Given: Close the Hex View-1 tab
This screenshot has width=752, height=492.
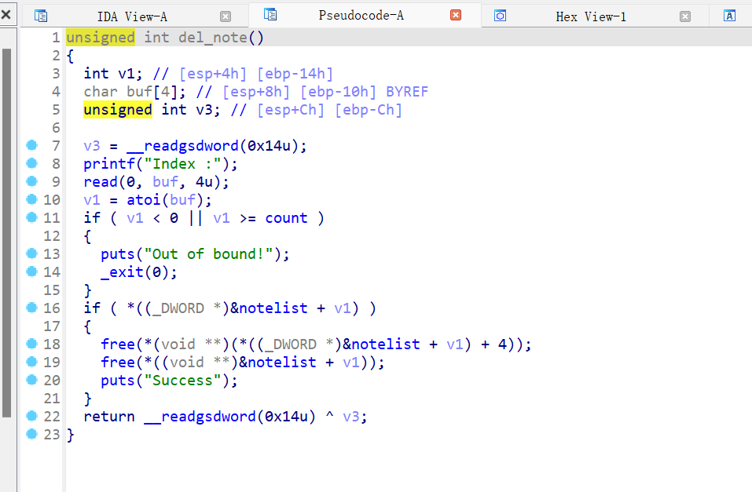Looking at the screenshot, I should click(x=685, y=16).
